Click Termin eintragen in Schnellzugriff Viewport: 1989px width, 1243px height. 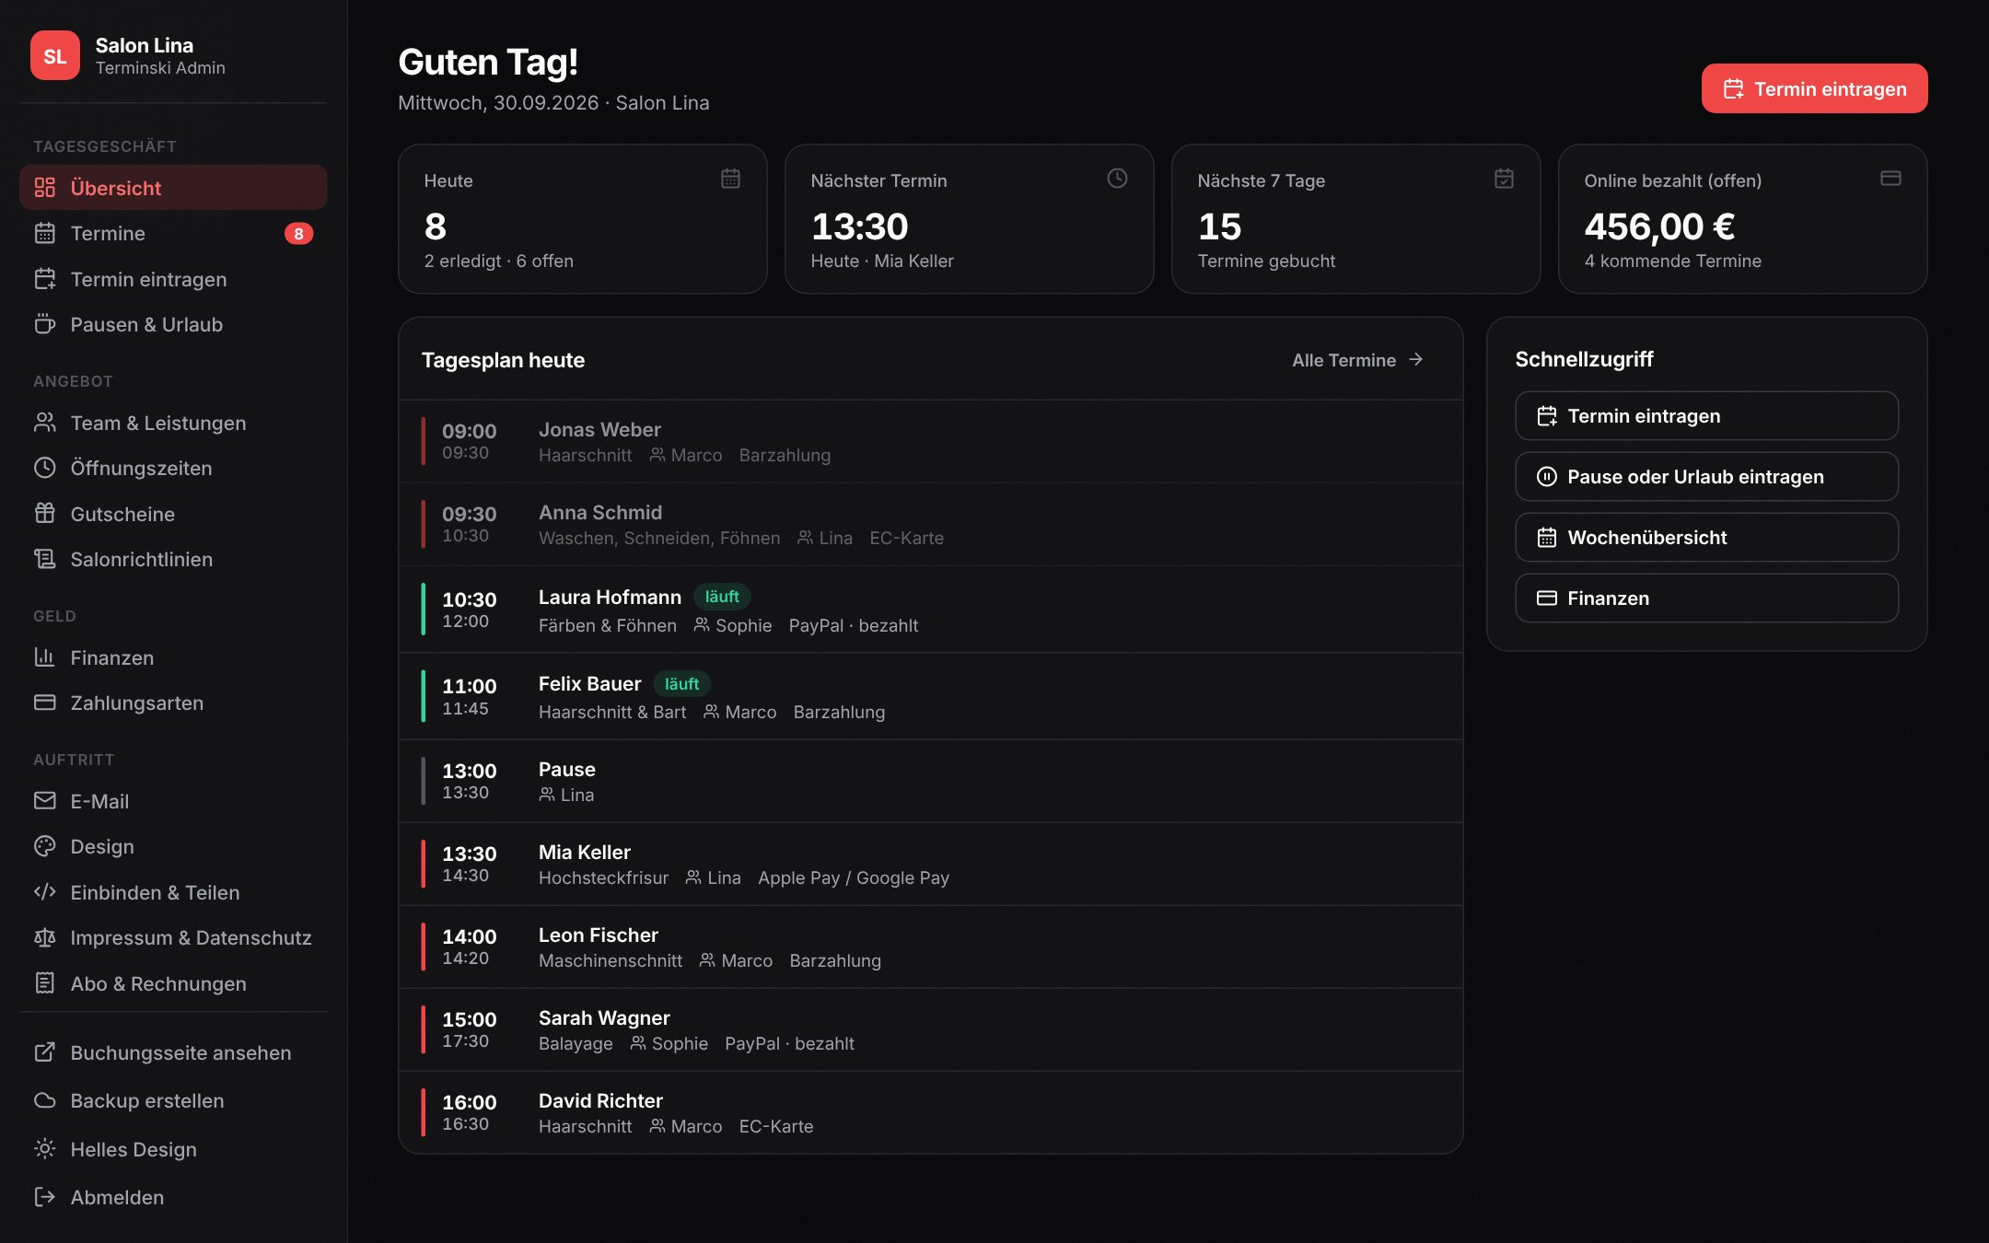tap(1706, 416)
